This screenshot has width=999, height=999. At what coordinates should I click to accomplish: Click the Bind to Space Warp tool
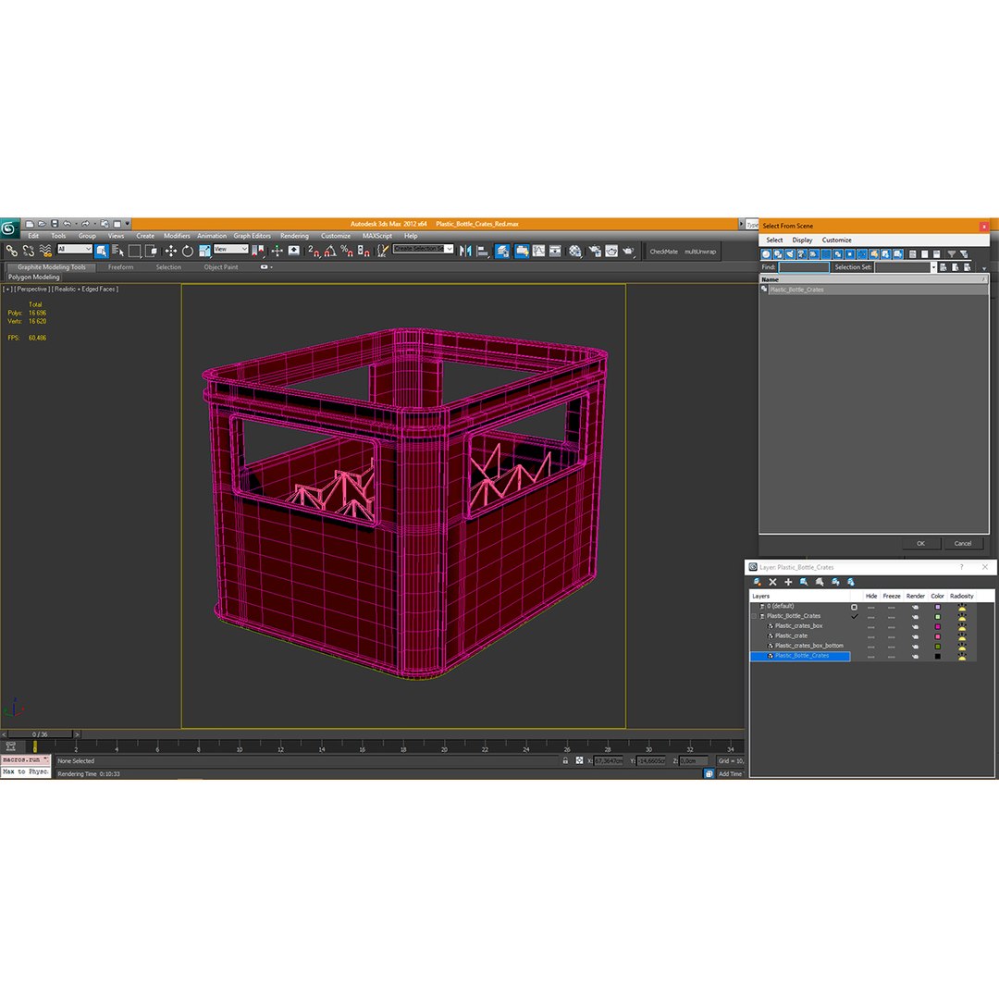[45, 251]
